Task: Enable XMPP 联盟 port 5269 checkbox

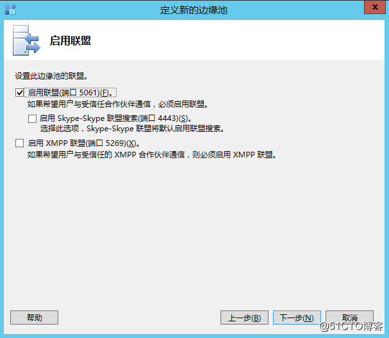Action: (20, 143)
